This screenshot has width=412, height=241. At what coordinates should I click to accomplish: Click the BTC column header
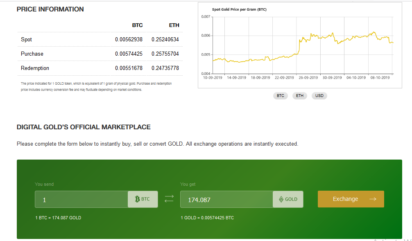(x=138, y=25)
